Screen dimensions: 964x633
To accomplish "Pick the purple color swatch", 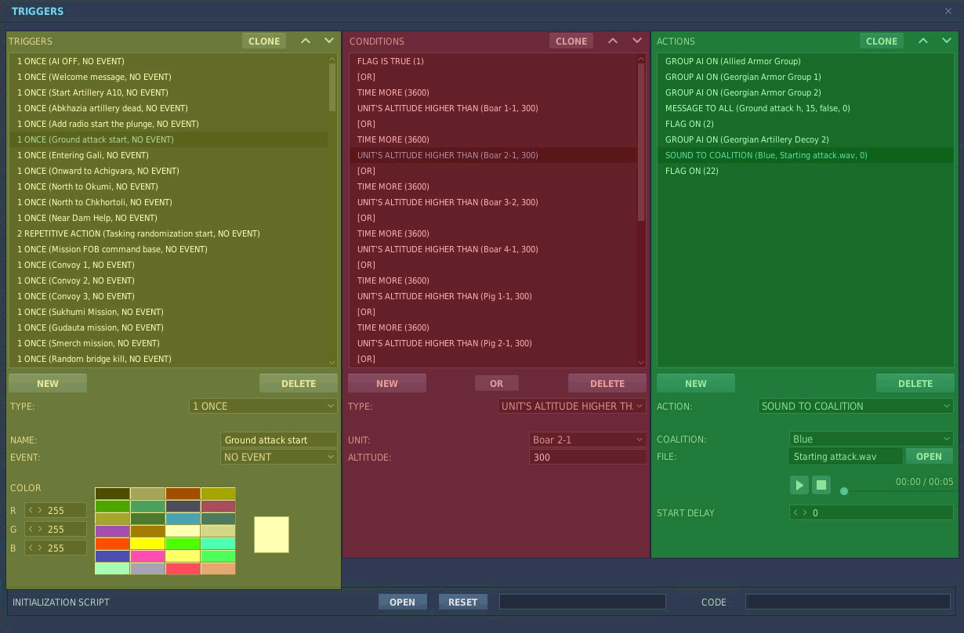I will coord(112,531).
